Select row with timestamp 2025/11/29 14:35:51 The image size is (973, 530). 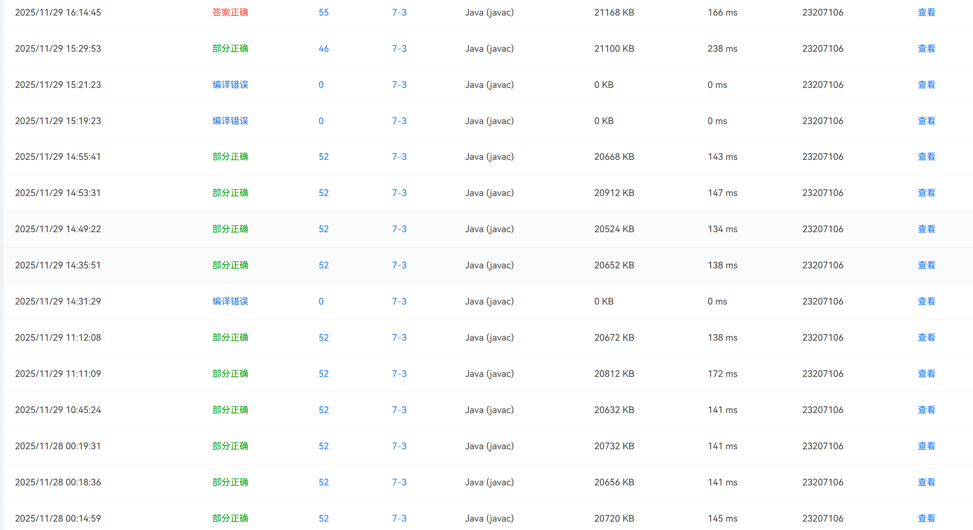(x=58, y=265)
